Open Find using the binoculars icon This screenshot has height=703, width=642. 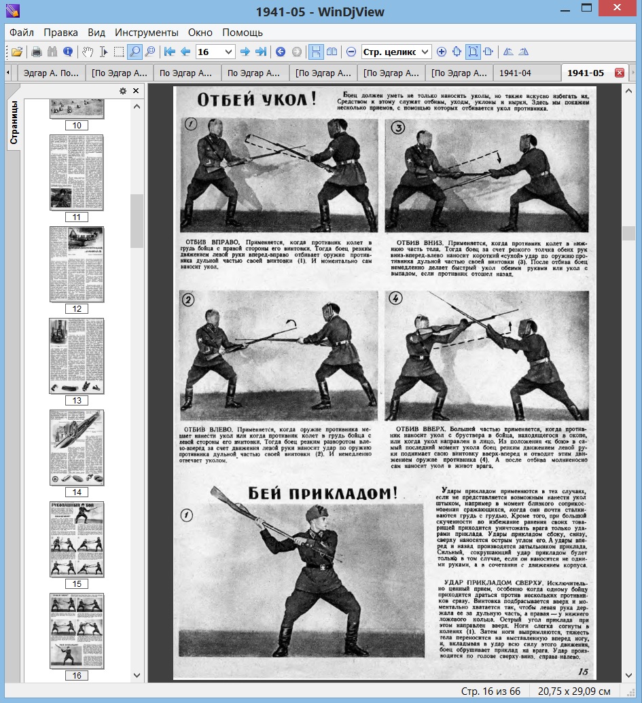coord(52,52)
